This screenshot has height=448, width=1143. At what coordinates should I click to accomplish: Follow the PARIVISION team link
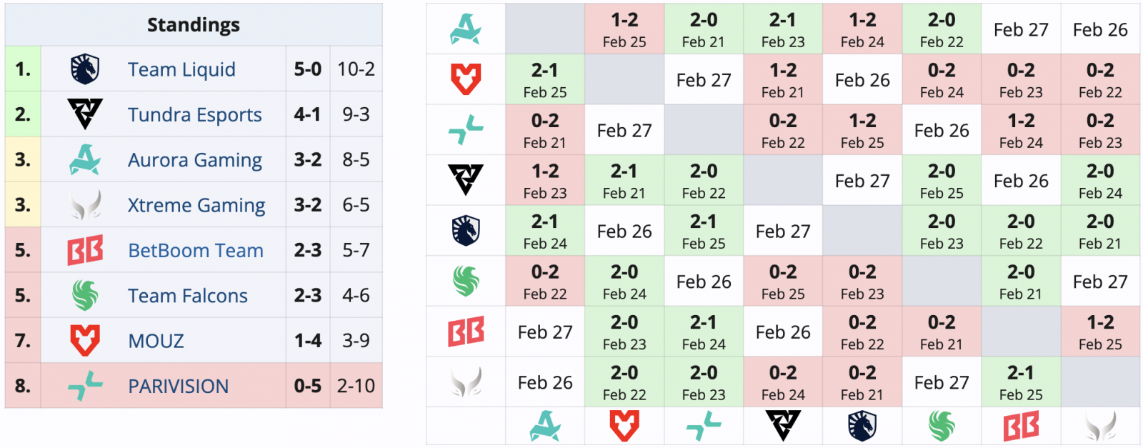click(x=178, y=386)
